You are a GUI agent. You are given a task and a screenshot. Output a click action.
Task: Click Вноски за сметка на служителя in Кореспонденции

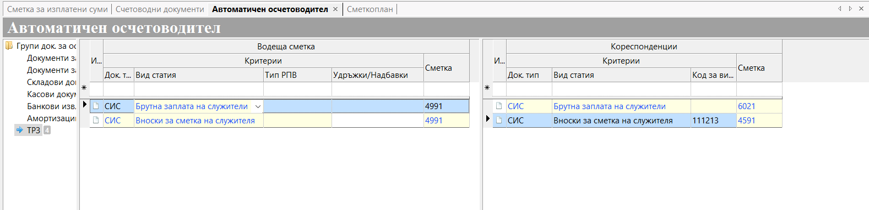click(613, 121)
